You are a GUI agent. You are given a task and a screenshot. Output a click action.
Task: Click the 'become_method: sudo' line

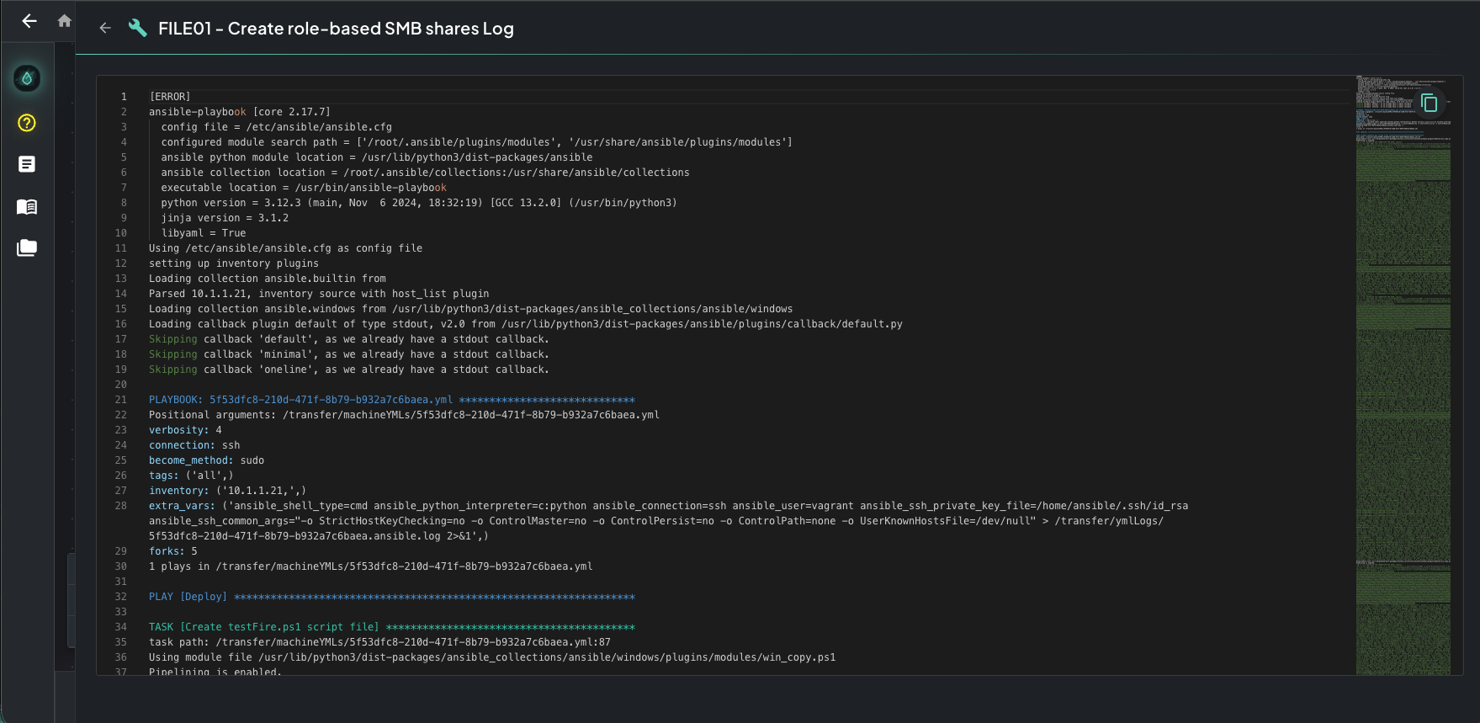coord(206,460)
